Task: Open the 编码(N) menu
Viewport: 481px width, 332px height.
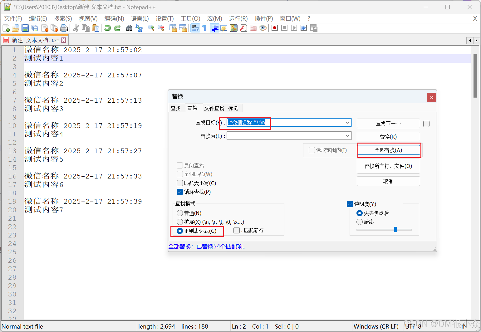Action: tap(114, 19)
